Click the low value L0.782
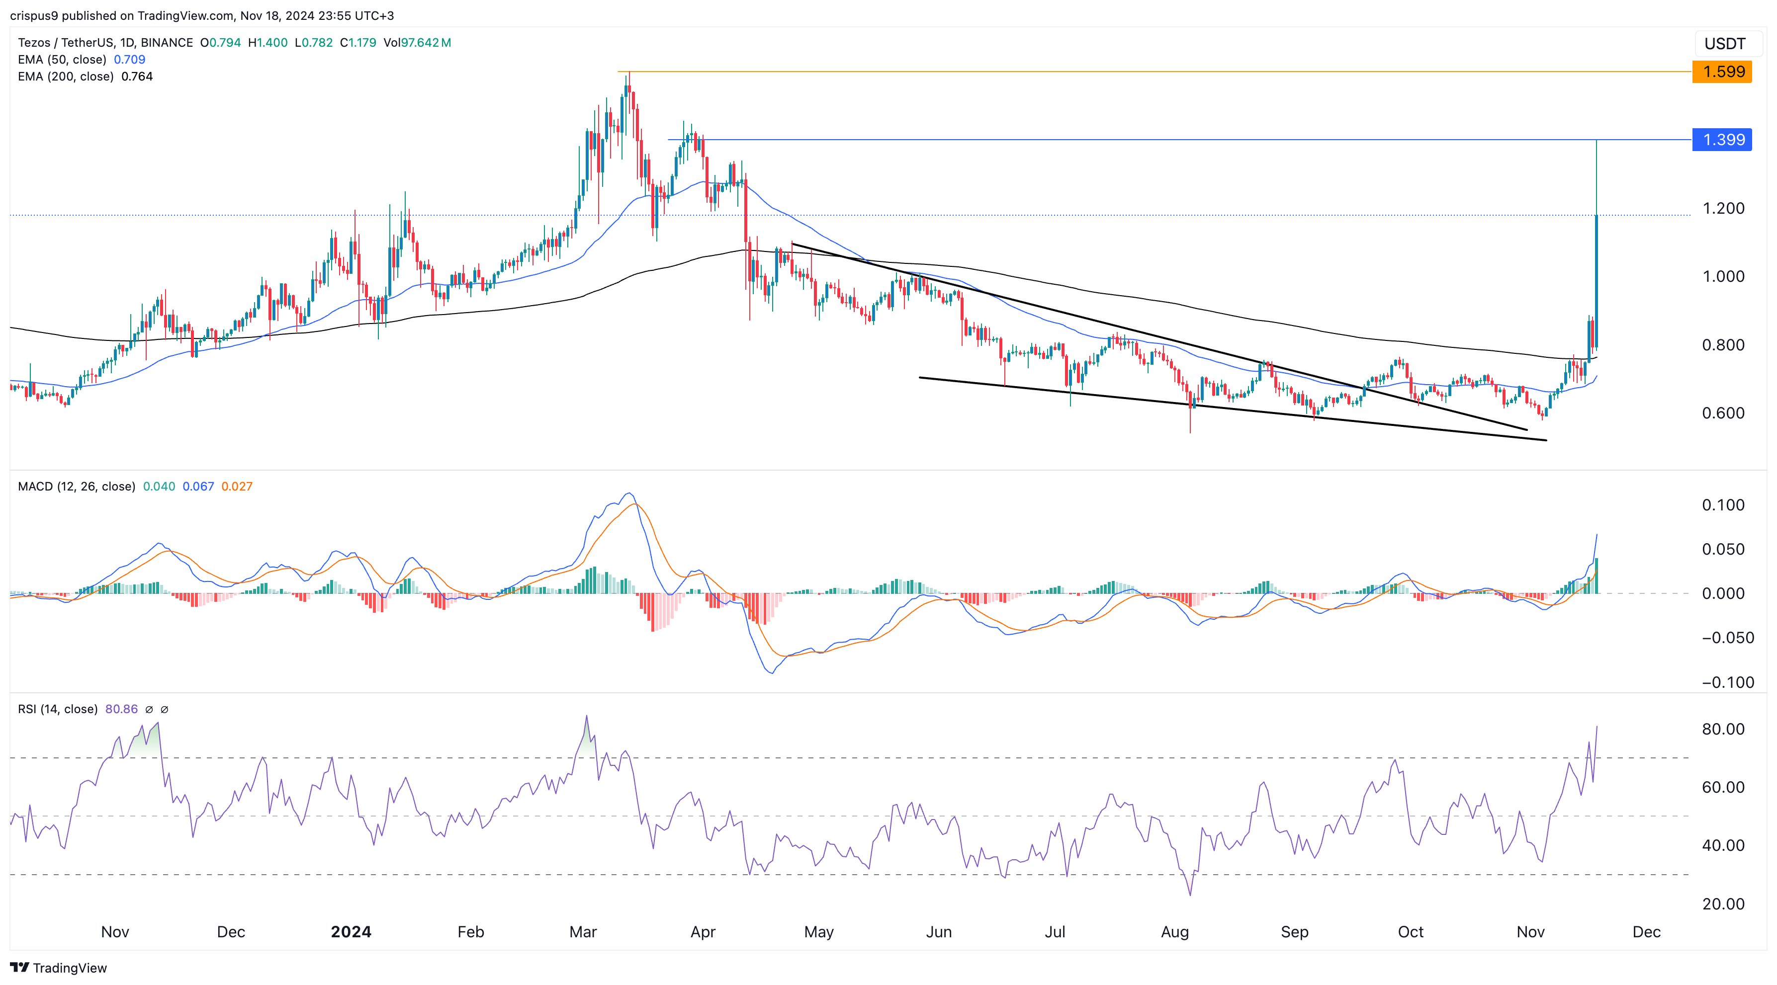The image size is (1777, 985). coord(314,43)
